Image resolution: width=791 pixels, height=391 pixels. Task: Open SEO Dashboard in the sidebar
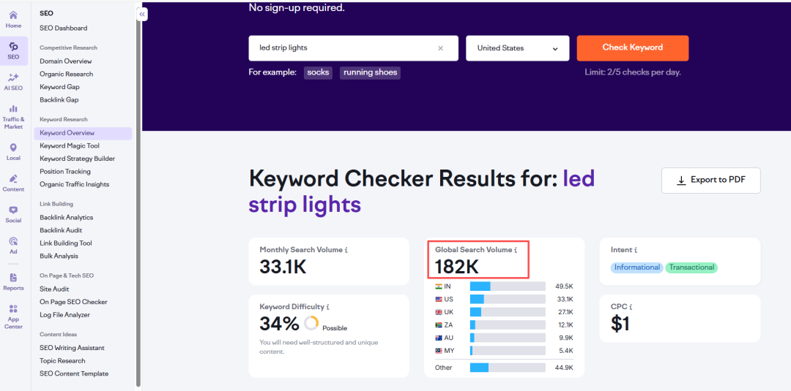pyautogui.click(x=64, y=29)
